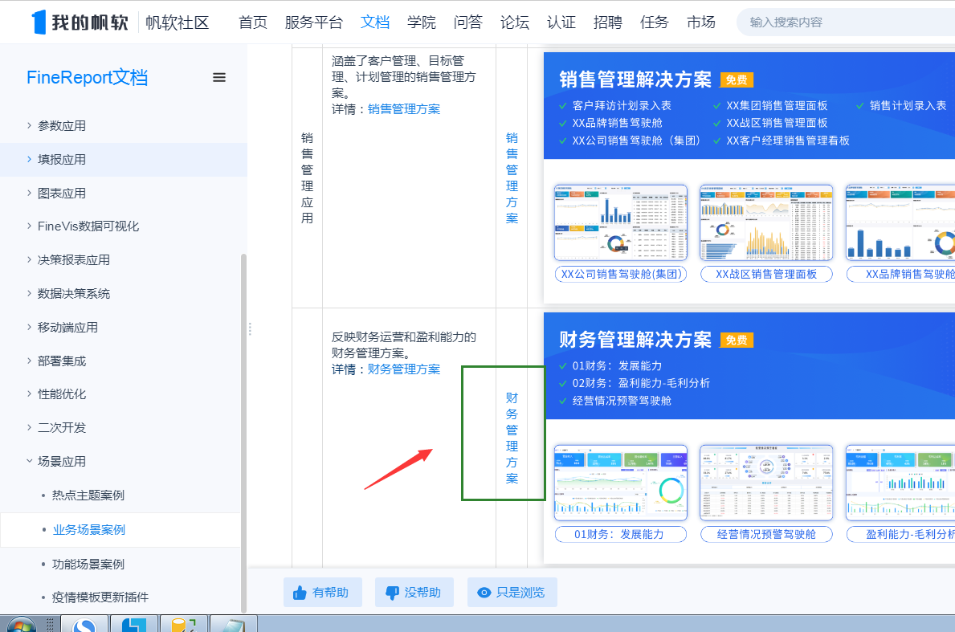Image resolution: width=955 pixels, height=632 pixels.
Task: Open the 学院 nav item
Action: click(x=422, y=22)
